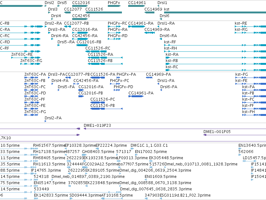266x200 pixels.
Task: Select transcript CG42456-RA
Action: (x=85, y=36)
